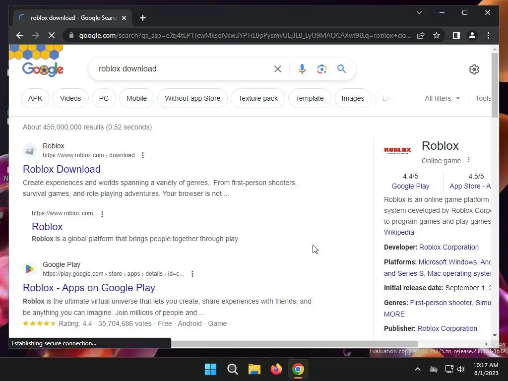
Task: Select the Template filter chip
Action: click(x=310, y=98)
